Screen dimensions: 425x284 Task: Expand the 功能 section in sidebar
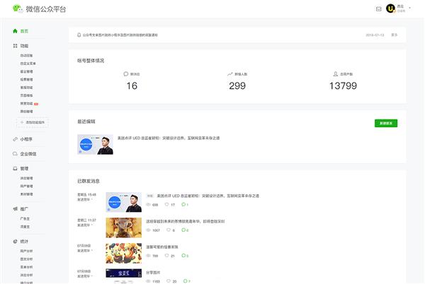24,45
